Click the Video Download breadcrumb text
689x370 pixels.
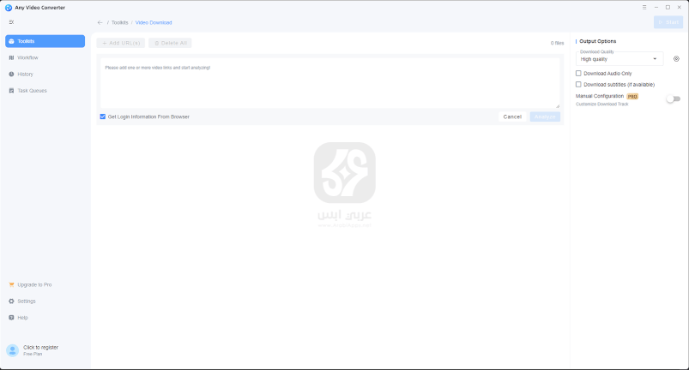[154, 22]
